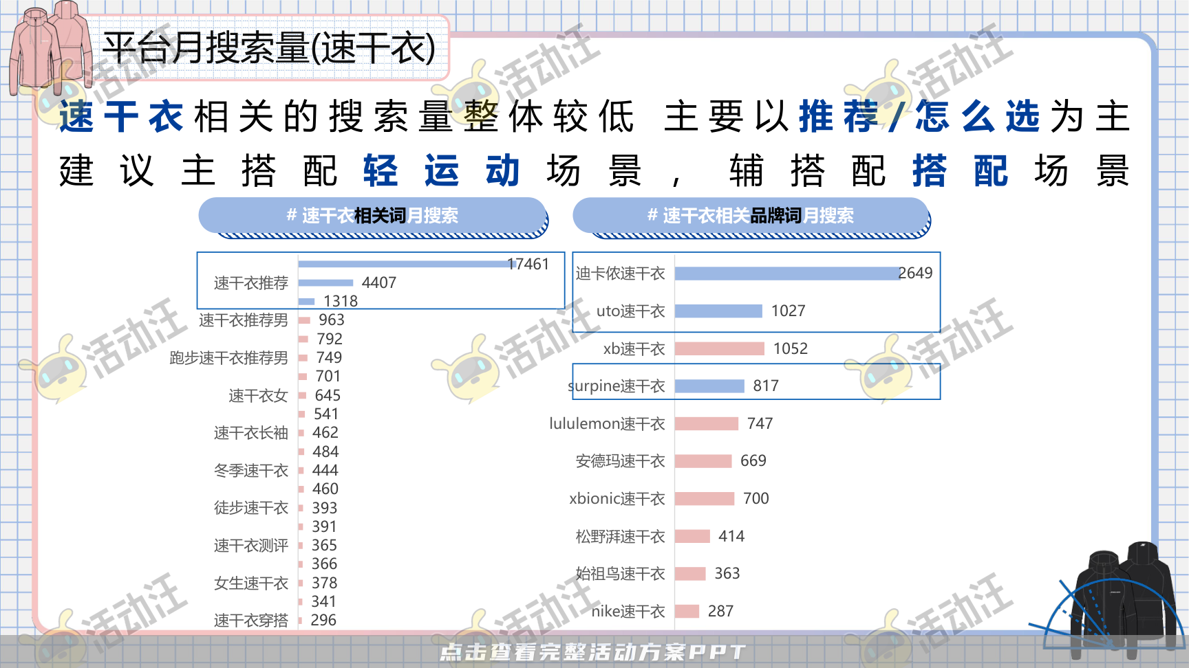Click the chart label 速干衣推荐
This screenshot has height=668, width=1189.
click(250, 283)
